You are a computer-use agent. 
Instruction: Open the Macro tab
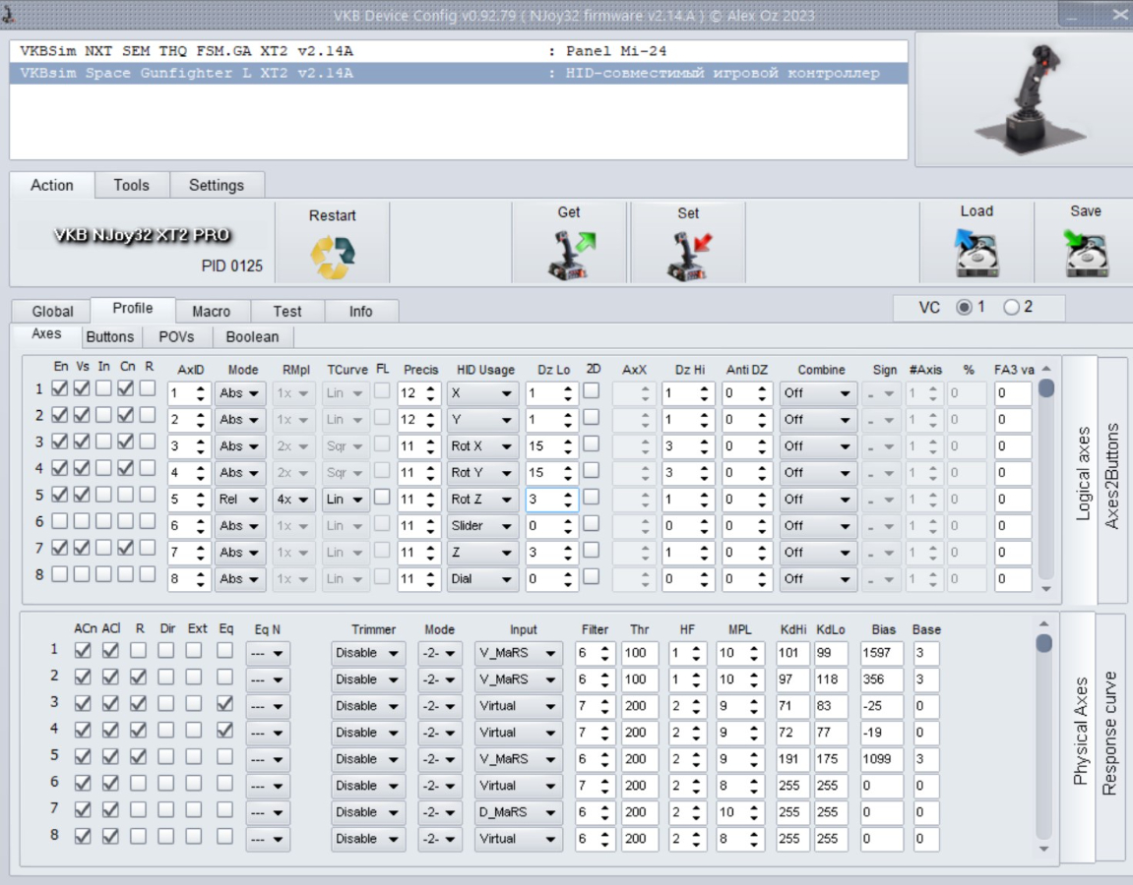coord(211,311)
